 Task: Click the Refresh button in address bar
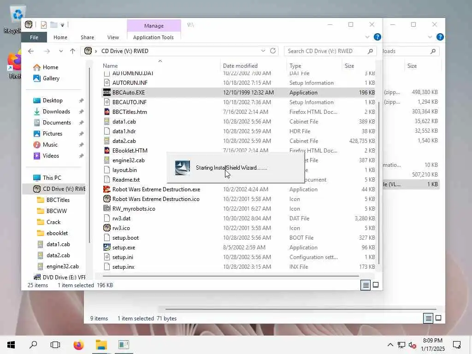tap(273, 51)
